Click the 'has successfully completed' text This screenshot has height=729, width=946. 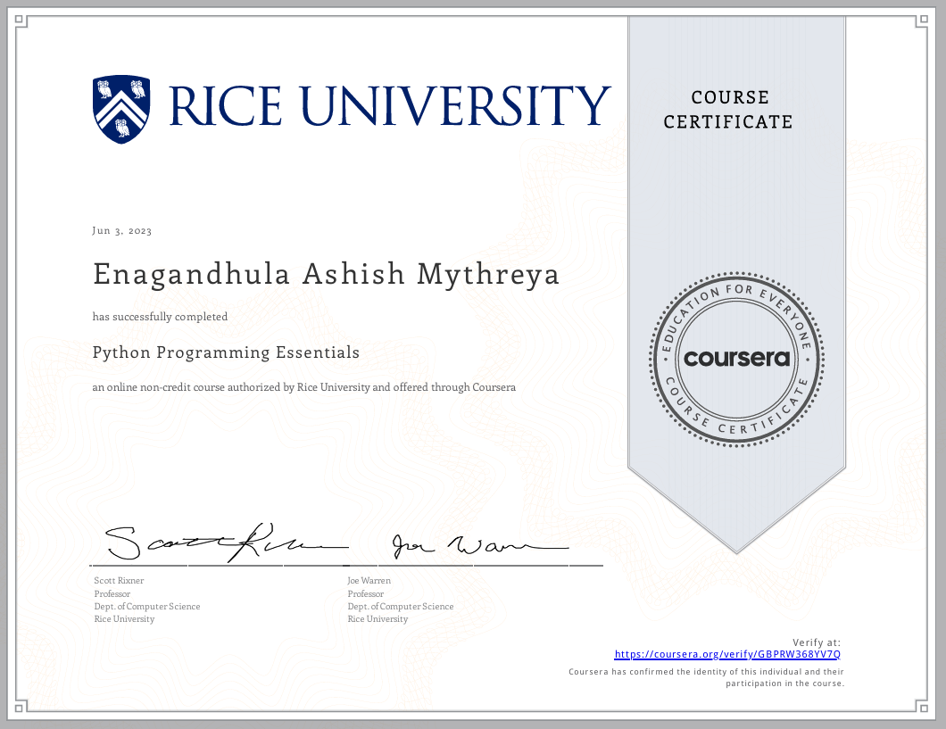160,317
